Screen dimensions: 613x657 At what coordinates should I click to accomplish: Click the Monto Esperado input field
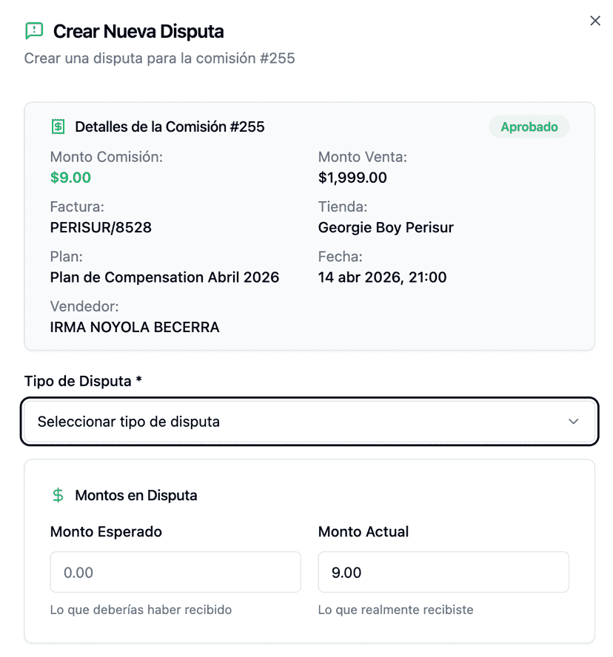(x=175, y=573)
